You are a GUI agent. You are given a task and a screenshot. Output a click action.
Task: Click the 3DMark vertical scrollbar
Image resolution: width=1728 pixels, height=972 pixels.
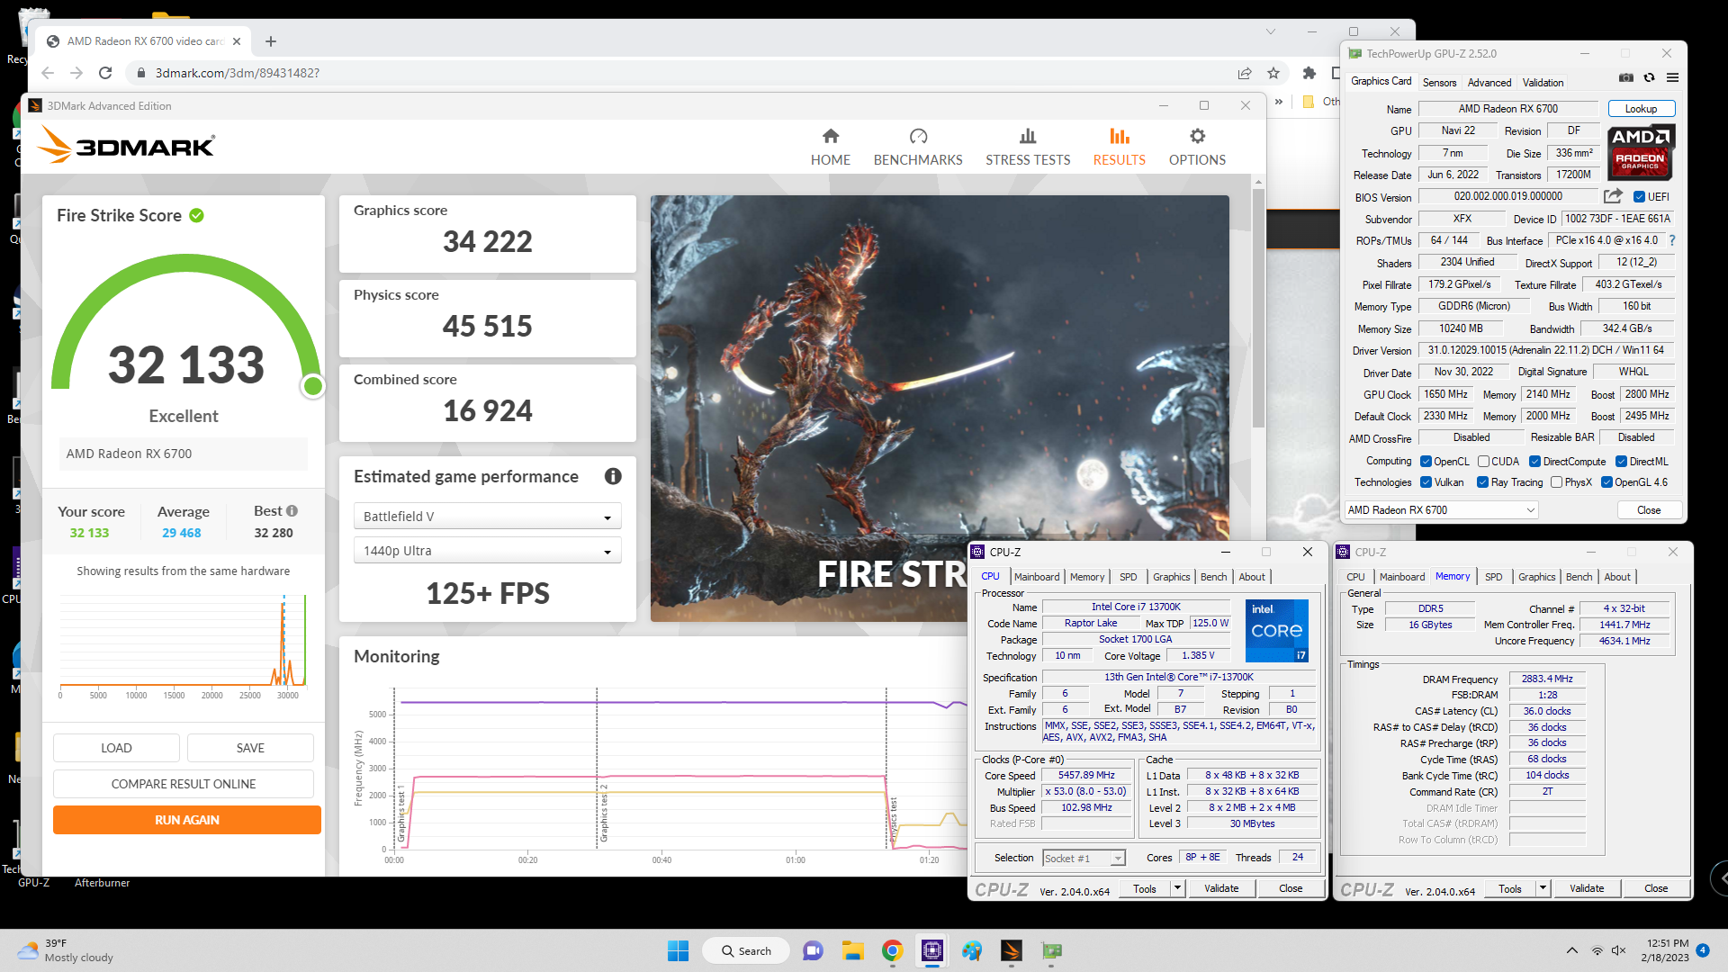pos(1258,306)
